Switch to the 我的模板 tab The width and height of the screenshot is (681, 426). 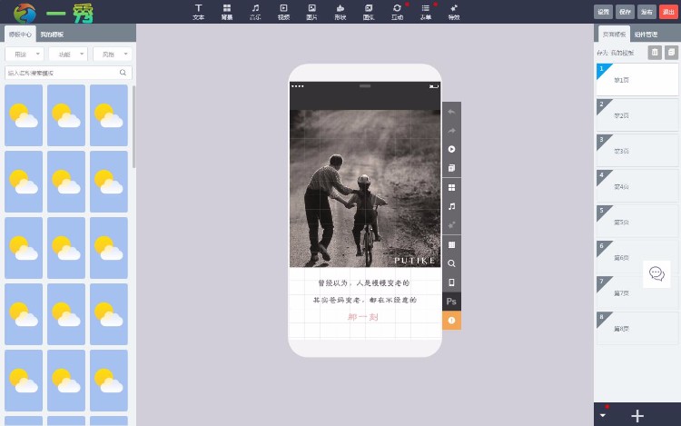(52, 34)
